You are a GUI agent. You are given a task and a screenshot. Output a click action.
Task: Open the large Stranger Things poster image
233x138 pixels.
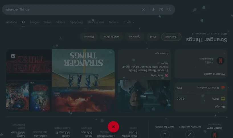[x=83, y=80]
